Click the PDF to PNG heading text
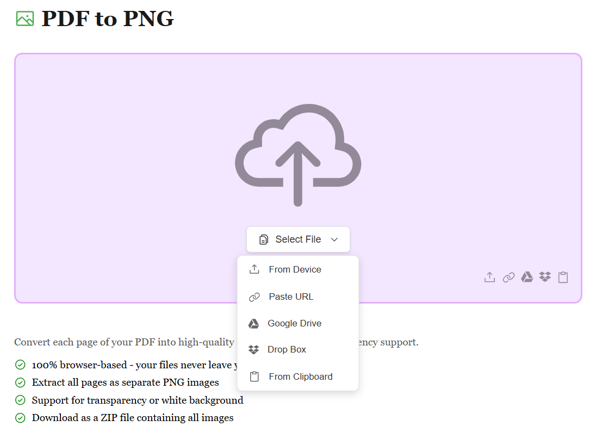Viewport: 596px width, 445px height. point(108,19)
